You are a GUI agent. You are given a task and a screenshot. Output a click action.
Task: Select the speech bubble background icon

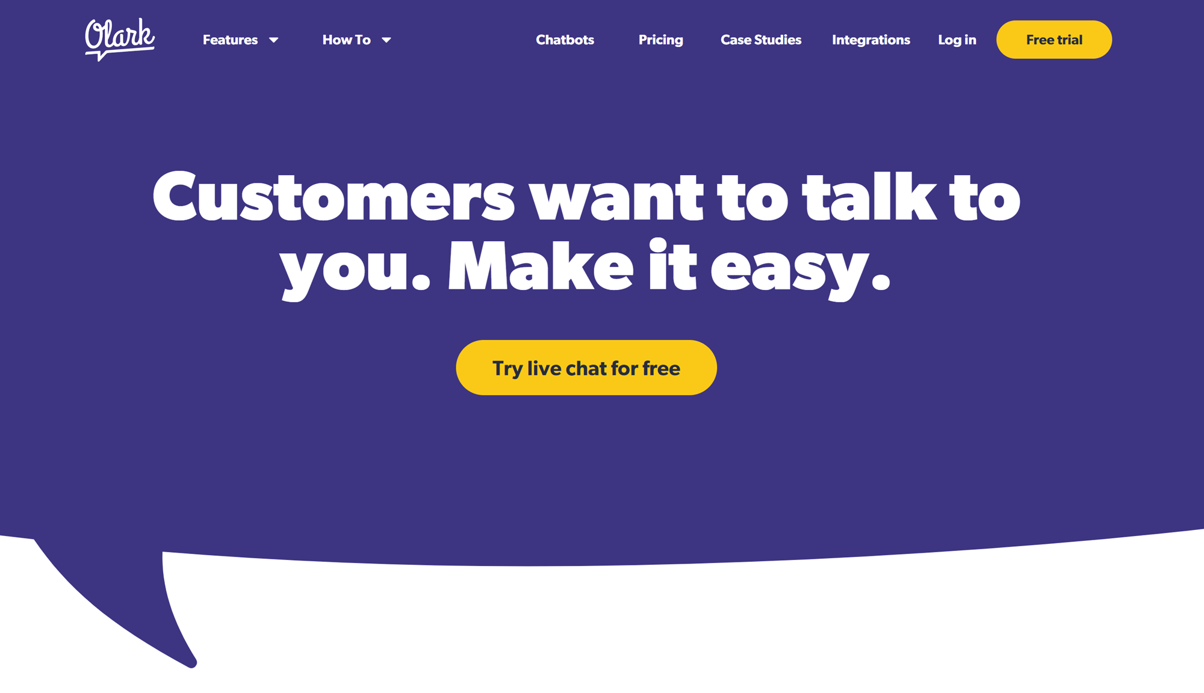[x=602, y=330]
